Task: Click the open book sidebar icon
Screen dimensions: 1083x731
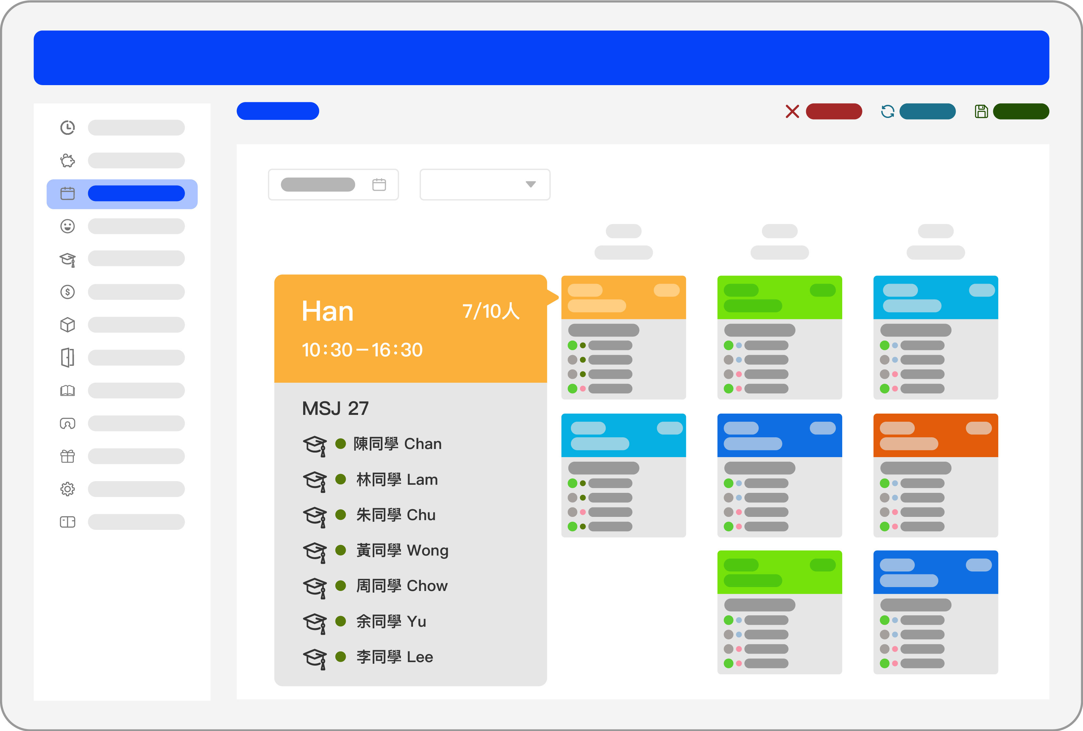Action: pos(68,391)
